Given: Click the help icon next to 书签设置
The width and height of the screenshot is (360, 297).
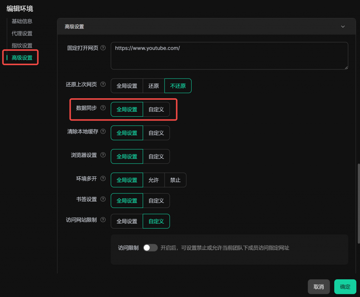Looking at the screenshot, I should pyautogui.click(x=103, y=199).
